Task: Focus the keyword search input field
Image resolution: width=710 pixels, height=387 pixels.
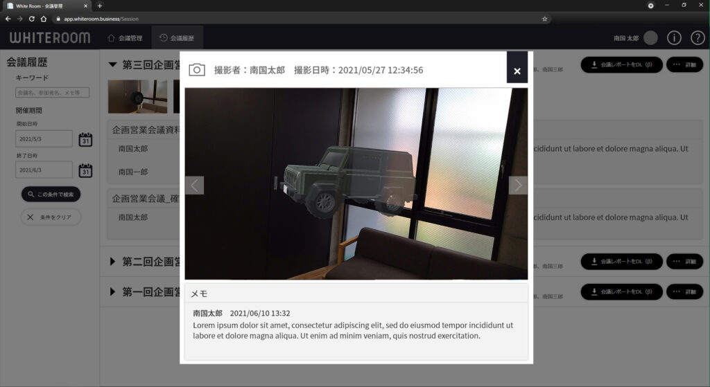Action: 52,93
